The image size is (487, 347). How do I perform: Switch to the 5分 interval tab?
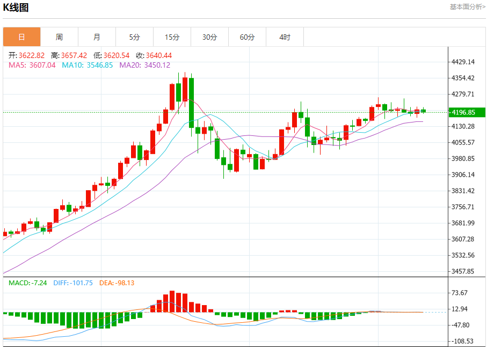(x=134, y=37)
